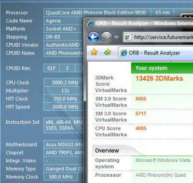This screenshot has width=193, height=183.
Task: Click the CPU Clock 3000.2 MHz field
Action: (64, 82)
